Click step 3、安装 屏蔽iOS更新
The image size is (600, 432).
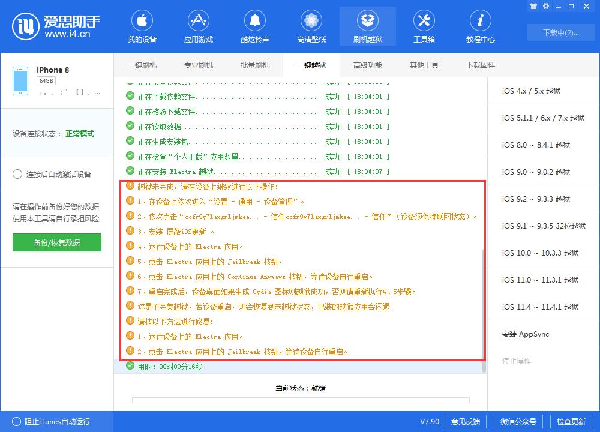click(x=170, y=232)
